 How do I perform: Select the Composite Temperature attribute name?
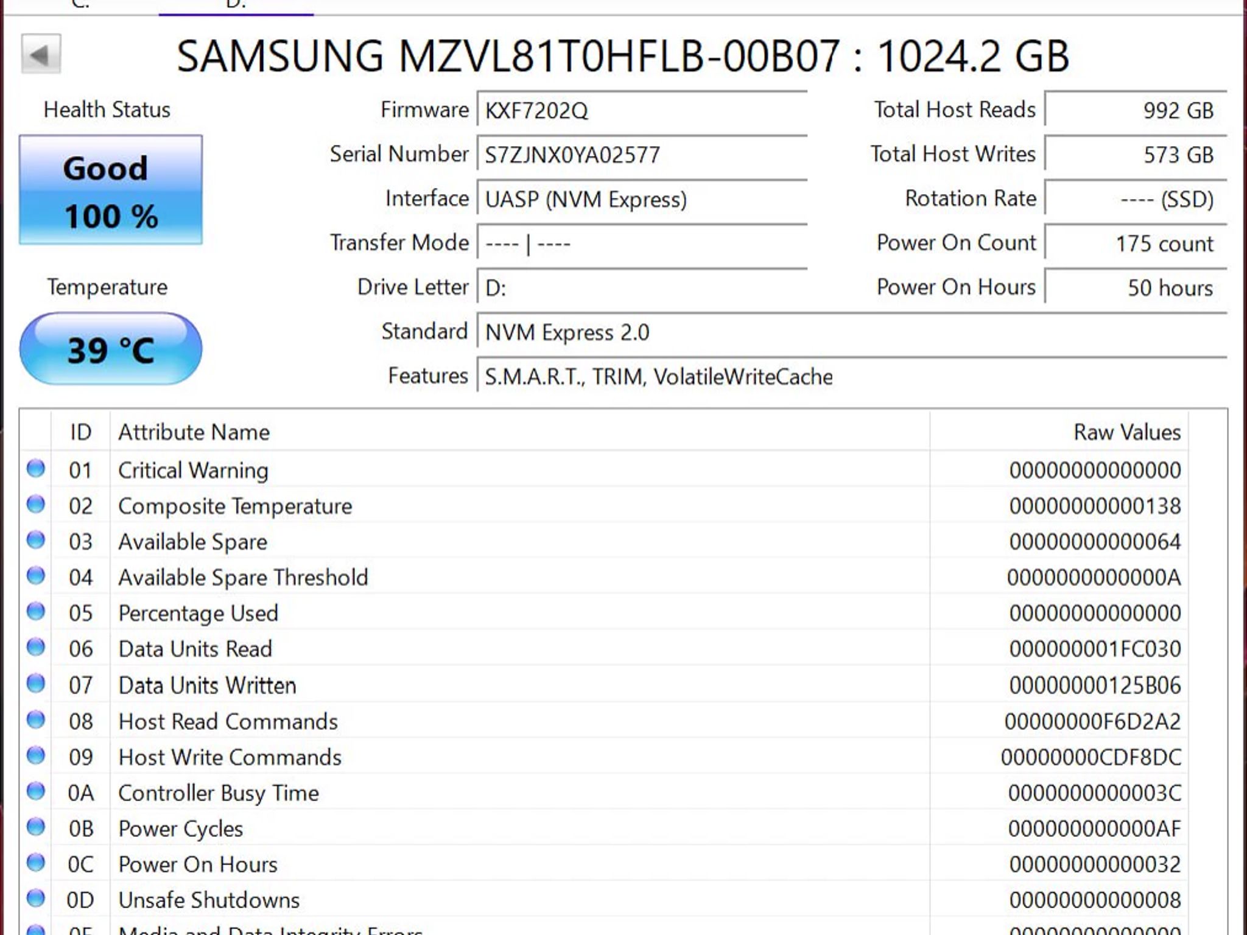[x=235, y=506]
